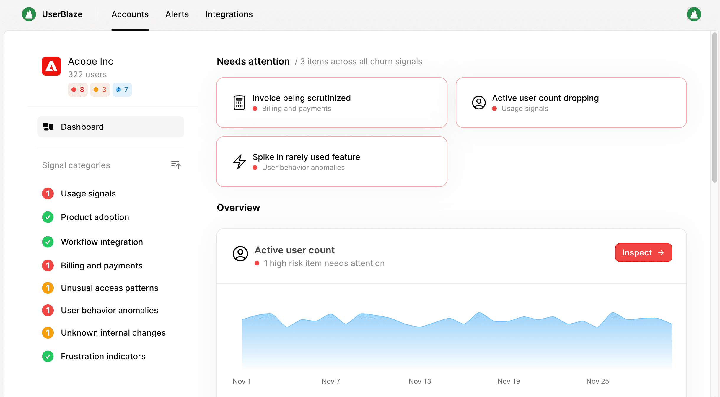The height and width of the screenshot is (397, 720).
Task: Click the orange badge next to Unusual access patterns
Action: [x=48, y=288]
